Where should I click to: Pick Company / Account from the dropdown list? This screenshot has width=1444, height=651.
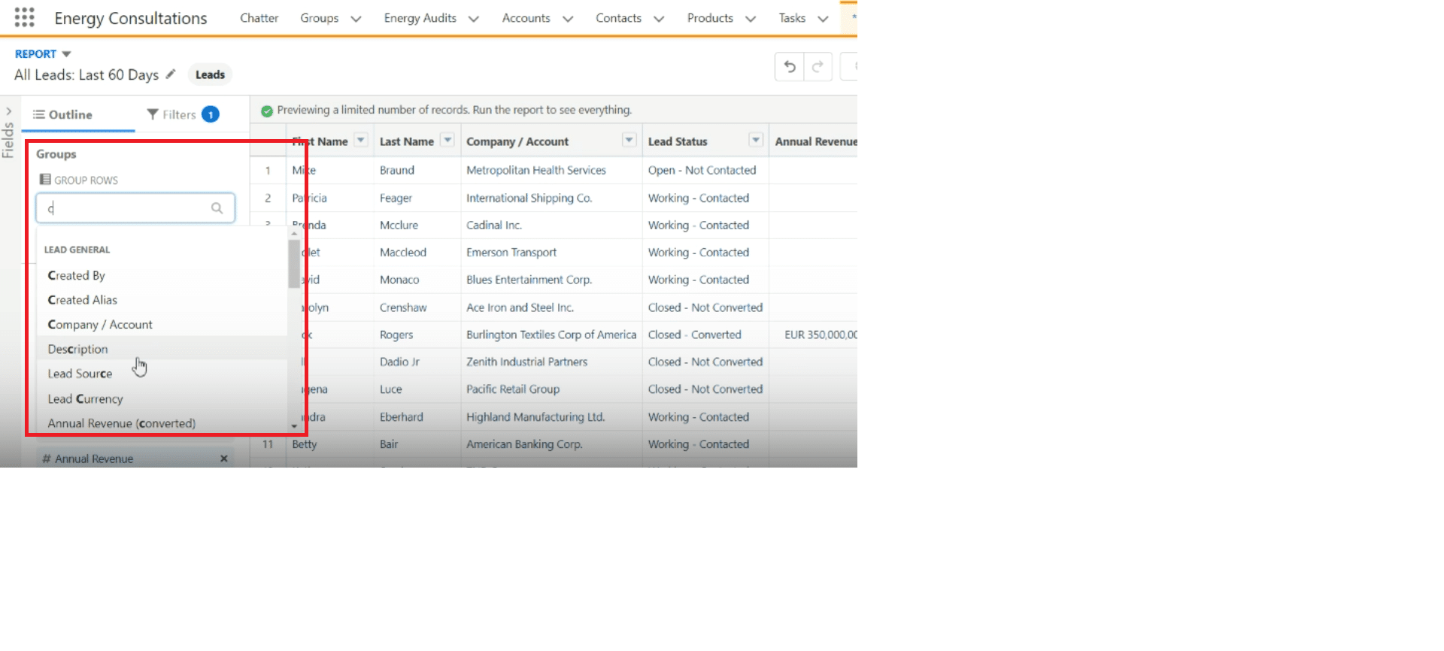(100, 324)
